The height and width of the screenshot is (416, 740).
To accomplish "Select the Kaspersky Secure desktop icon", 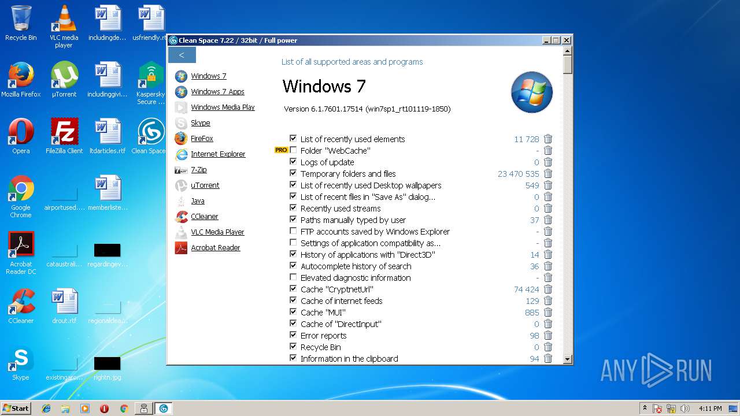I will [x=150, y=83].
